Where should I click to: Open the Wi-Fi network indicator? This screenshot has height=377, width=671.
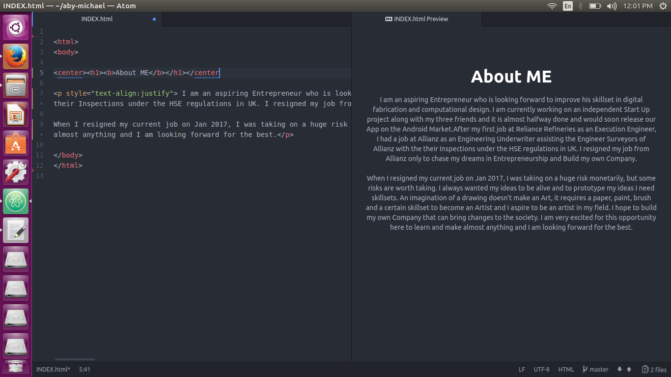pos(552,6)
